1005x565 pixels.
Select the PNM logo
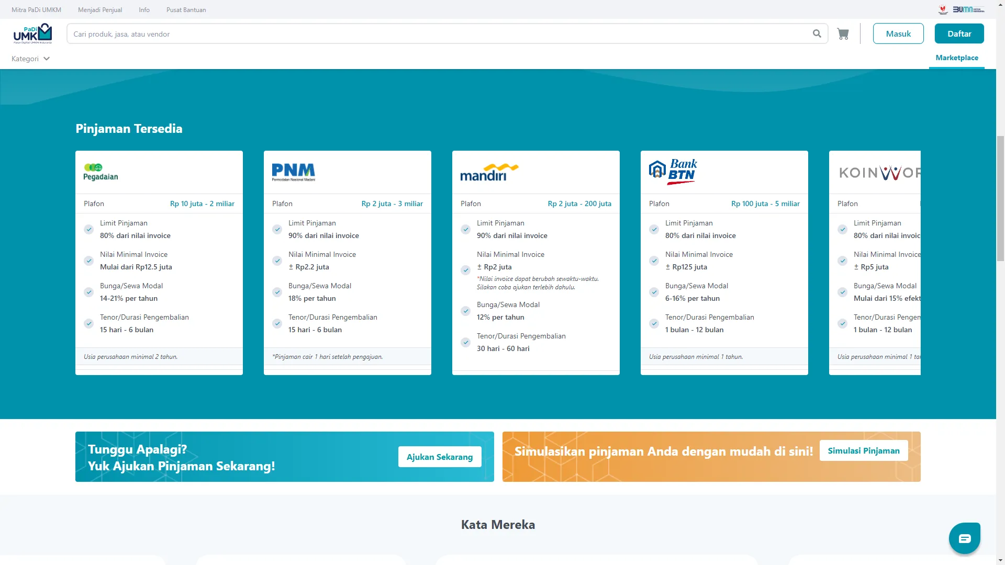[x=293, y=172]
